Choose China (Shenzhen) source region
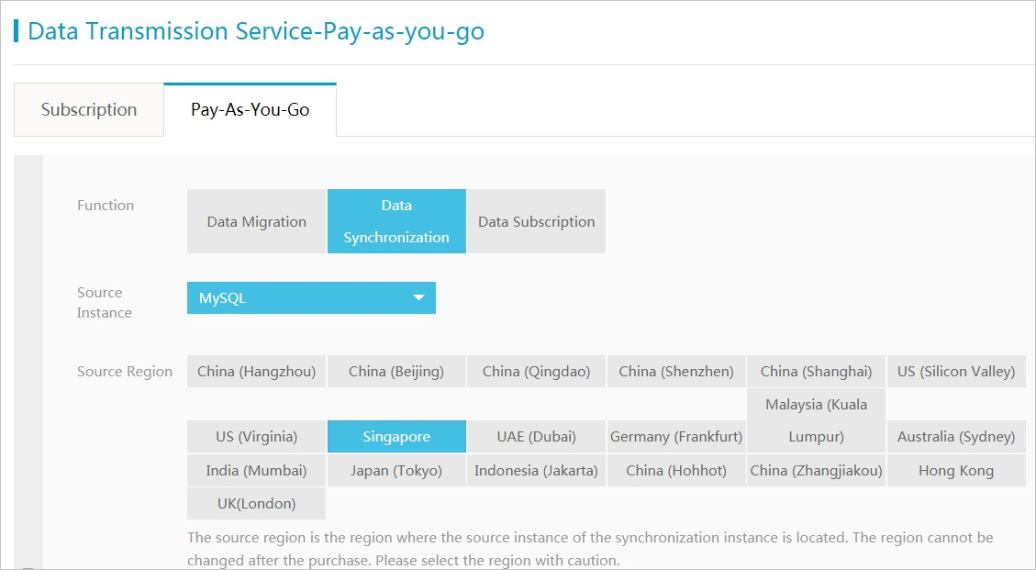The image size is (1036, 570). 676,372
